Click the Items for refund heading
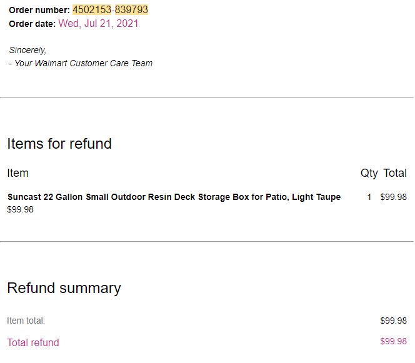Screen dimensions: 415x363 (59, 144)
